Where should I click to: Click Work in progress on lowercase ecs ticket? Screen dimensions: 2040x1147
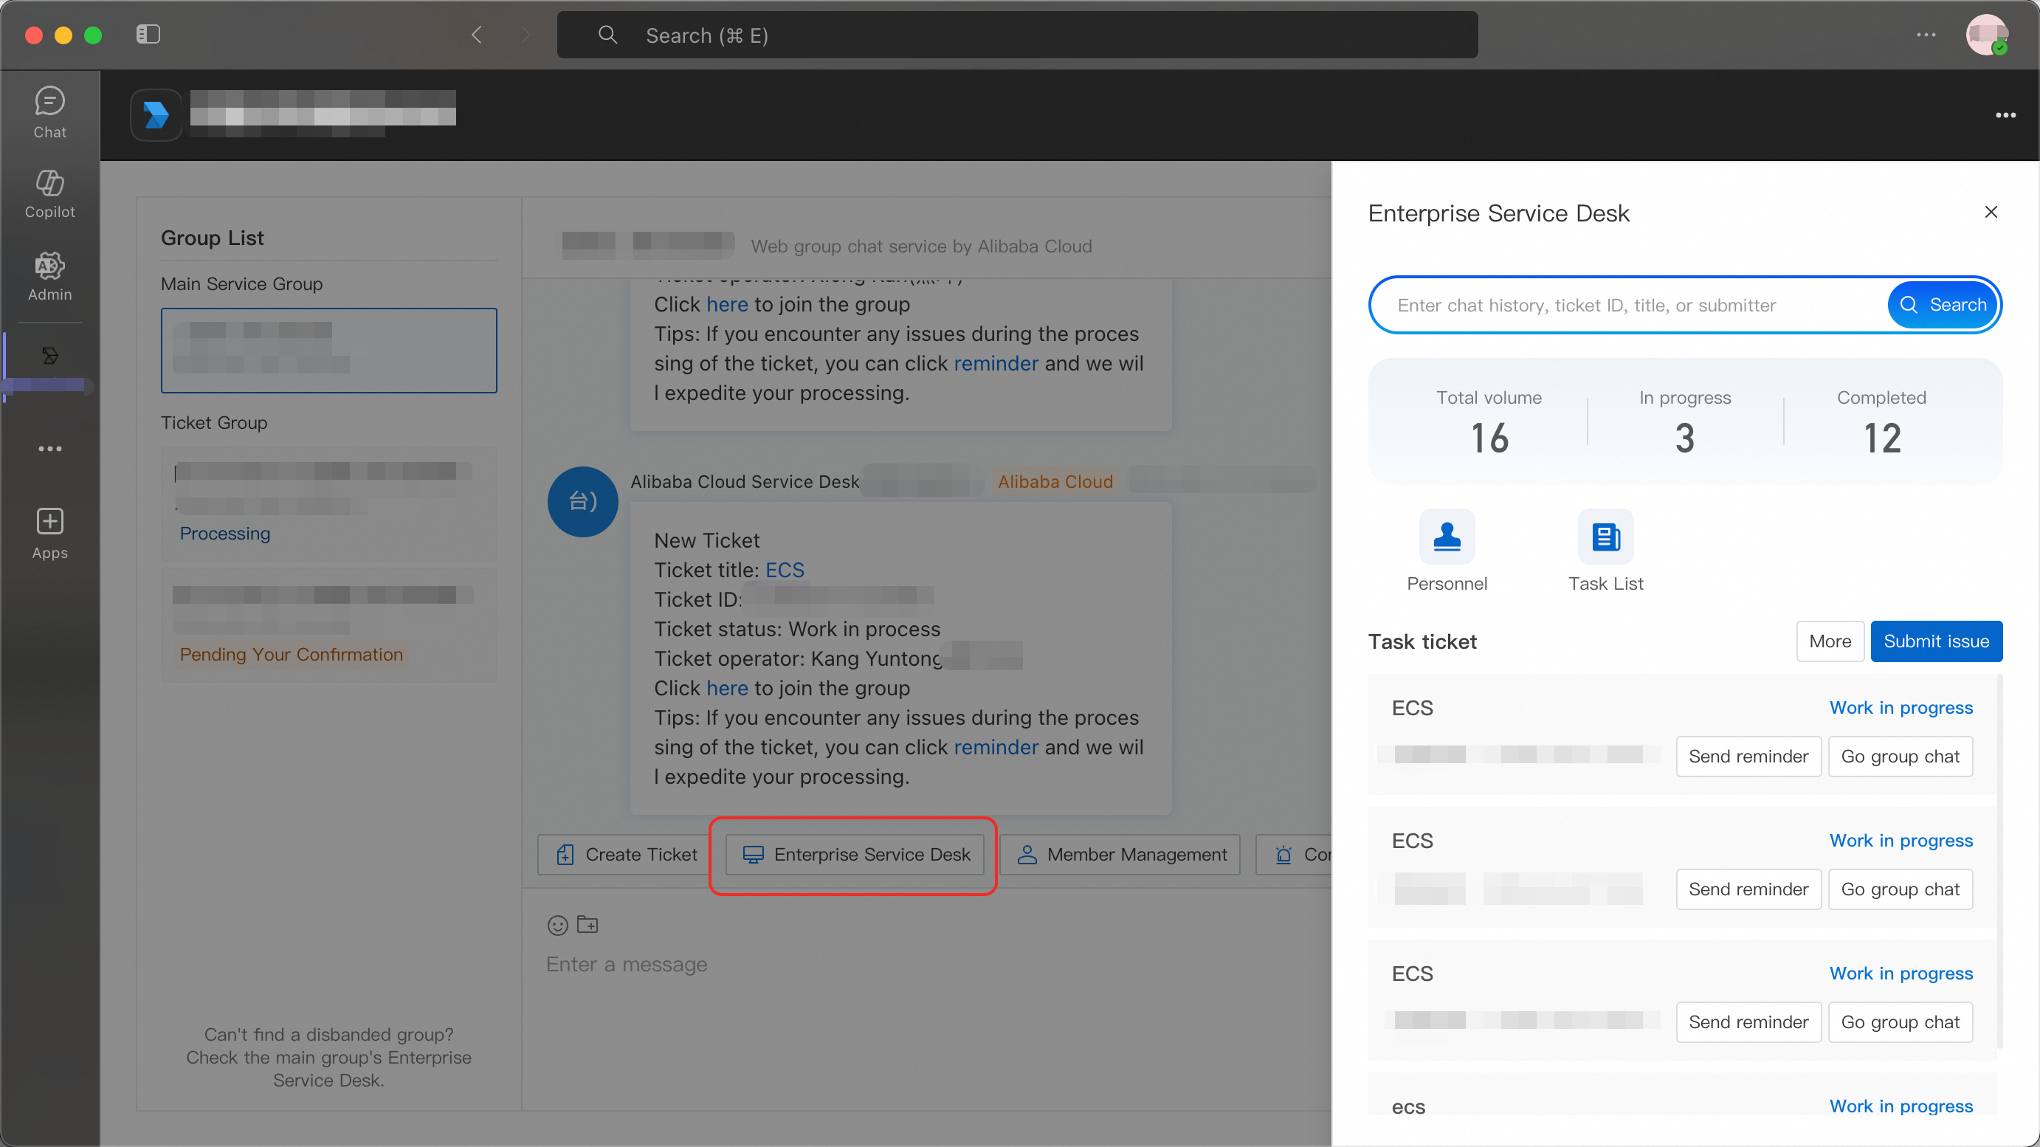pyautogui.click(x=1901, y=1106)
